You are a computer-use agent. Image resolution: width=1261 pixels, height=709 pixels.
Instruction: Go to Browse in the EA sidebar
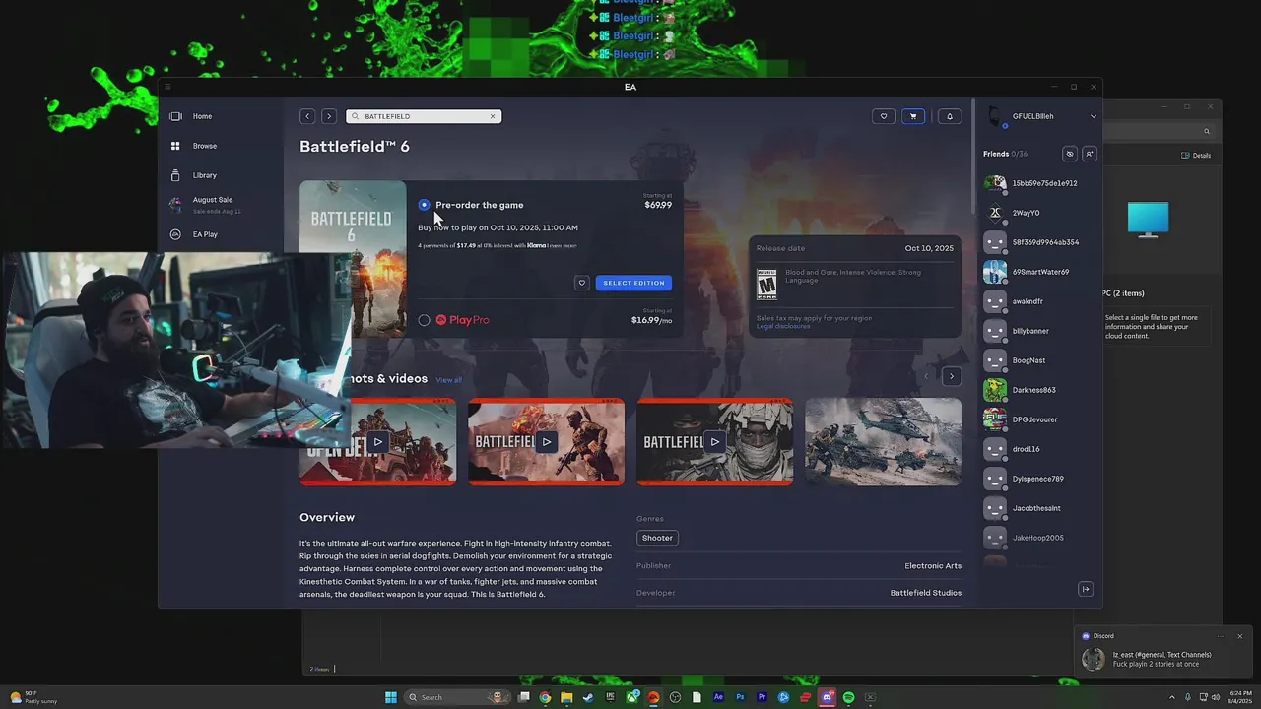click(204, 146)
